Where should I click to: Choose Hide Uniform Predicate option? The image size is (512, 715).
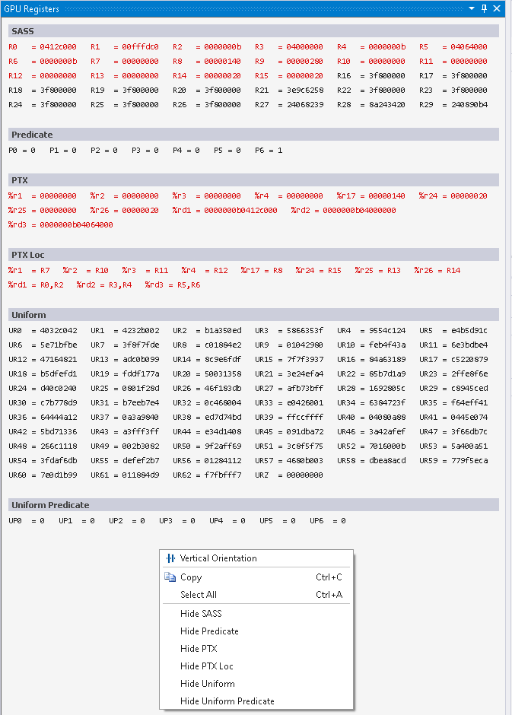227,701
